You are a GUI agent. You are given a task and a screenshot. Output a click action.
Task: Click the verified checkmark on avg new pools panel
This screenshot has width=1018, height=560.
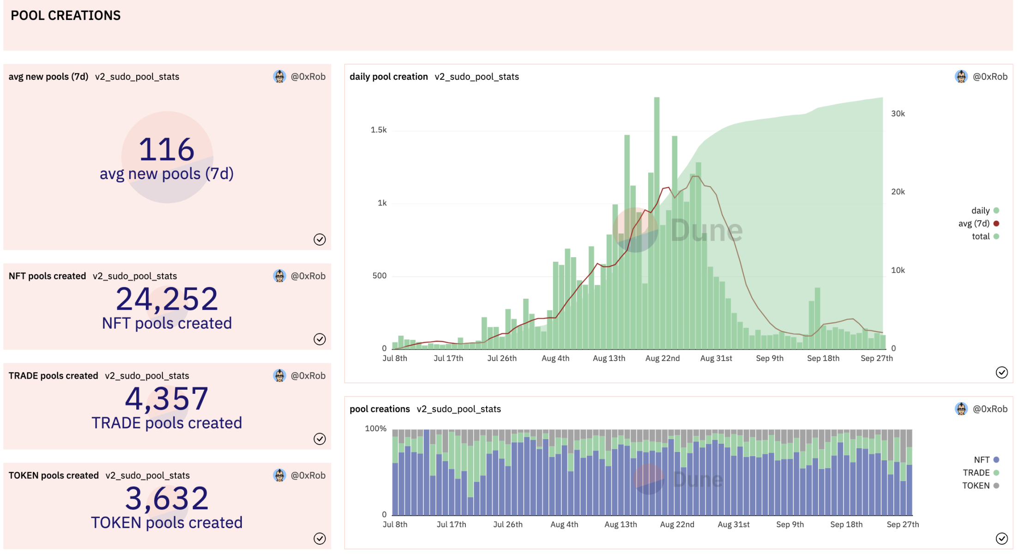coord(319,239)
